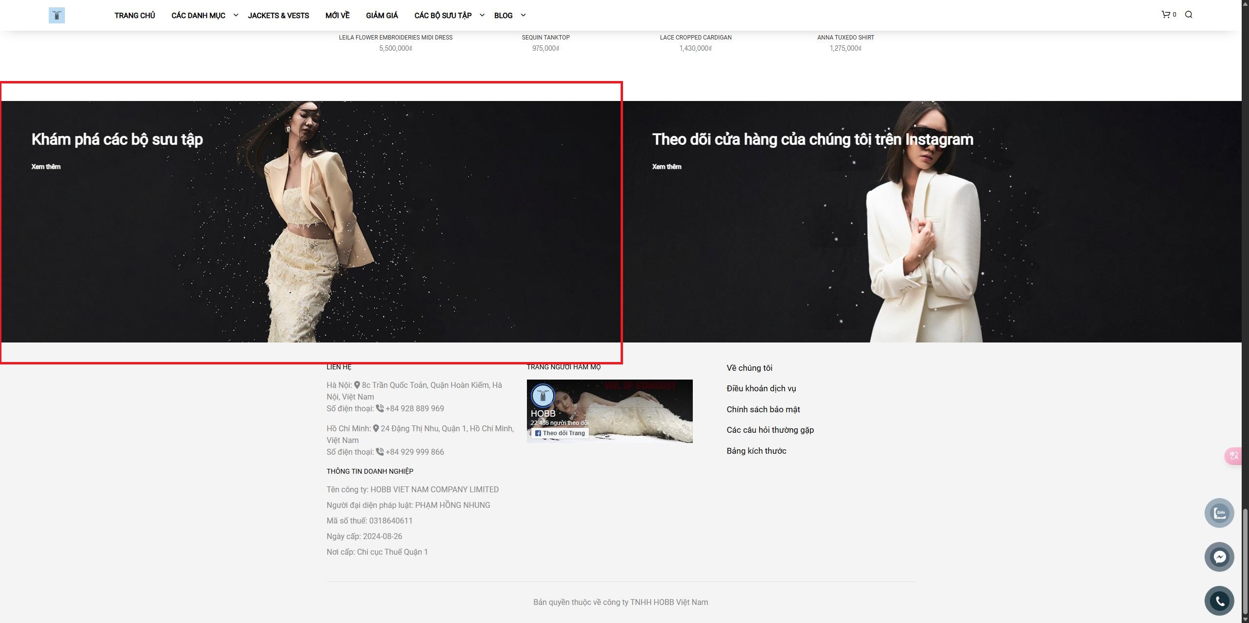Click Xem thêm under Instagram banner
This screenshot has height=623, width=1249.
666,167
